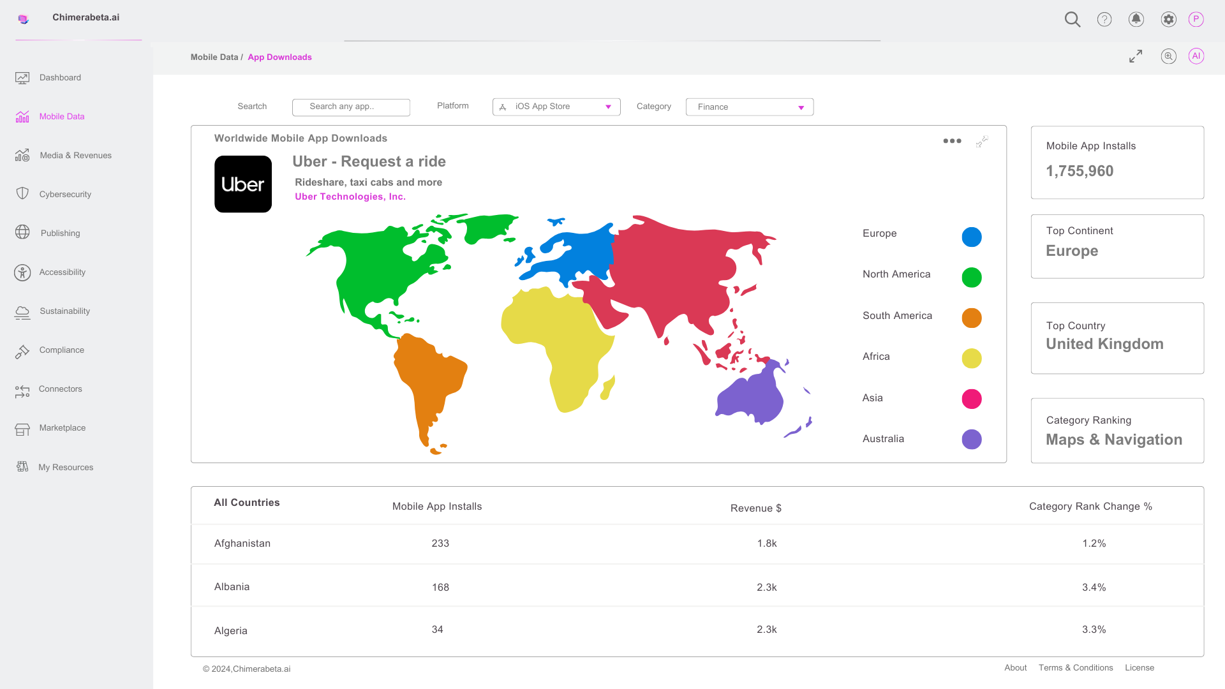Click the North America green swatch
The image size is (1225, 689).
(x=972, y=278)
